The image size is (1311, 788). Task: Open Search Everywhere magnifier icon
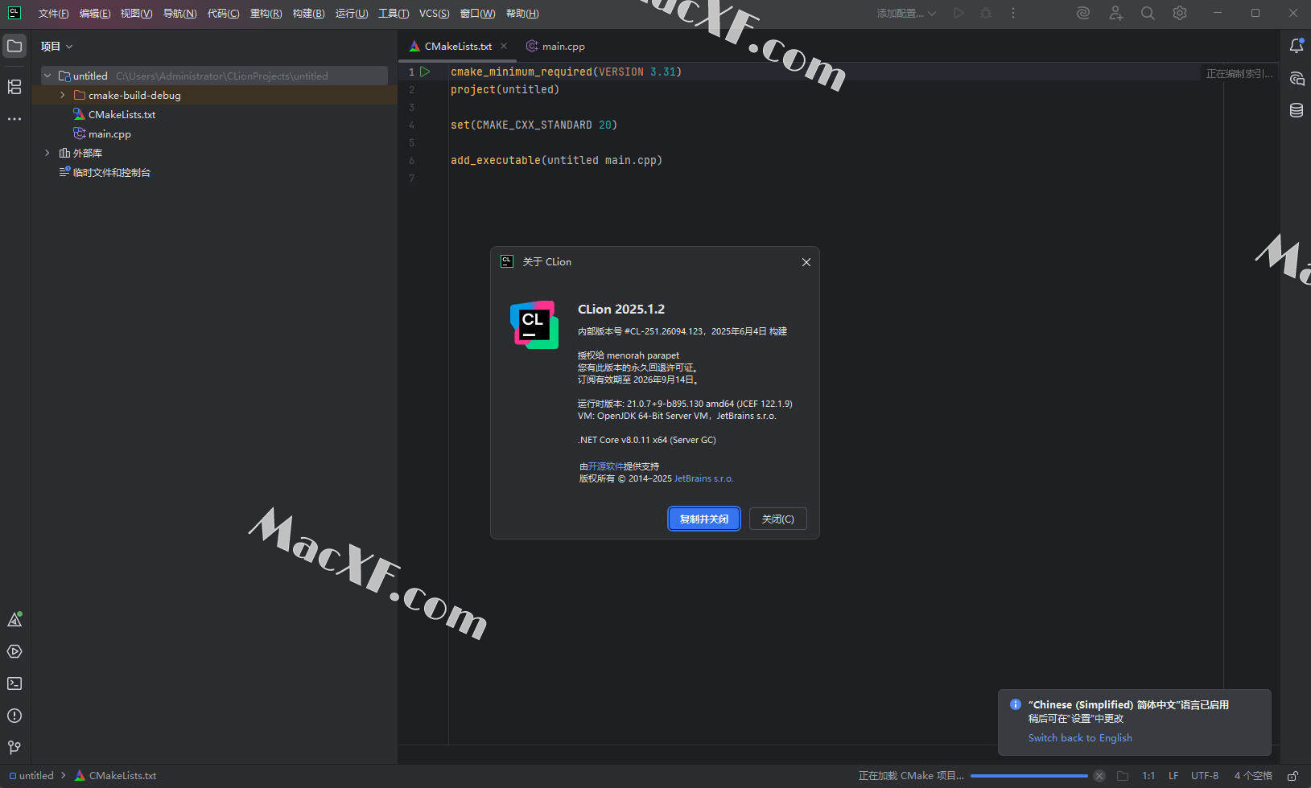(1148, 13)
